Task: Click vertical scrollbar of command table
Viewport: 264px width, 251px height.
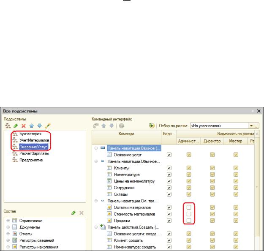Action: tap(257, 186)
